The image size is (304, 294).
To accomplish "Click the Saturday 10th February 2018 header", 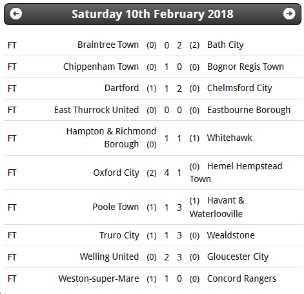I will (x=152, y=14).
